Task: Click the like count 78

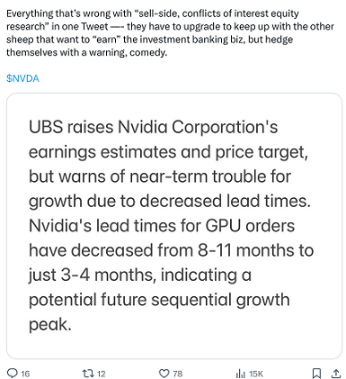Action: click(178, 374)
